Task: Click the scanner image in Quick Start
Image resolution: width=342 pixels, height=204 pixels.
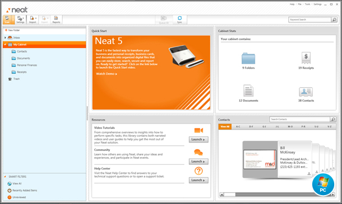Action: click(186, 56)
